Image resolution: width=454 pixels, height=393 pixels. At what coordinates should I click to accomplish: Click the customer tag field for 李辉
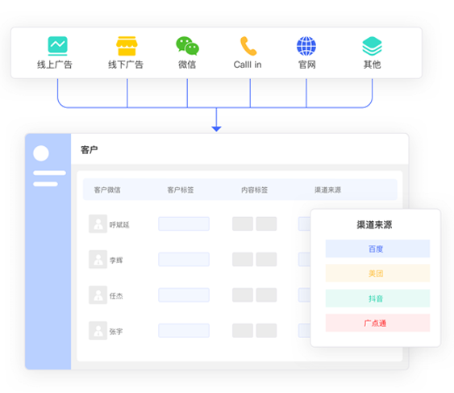tap(184, 259)
